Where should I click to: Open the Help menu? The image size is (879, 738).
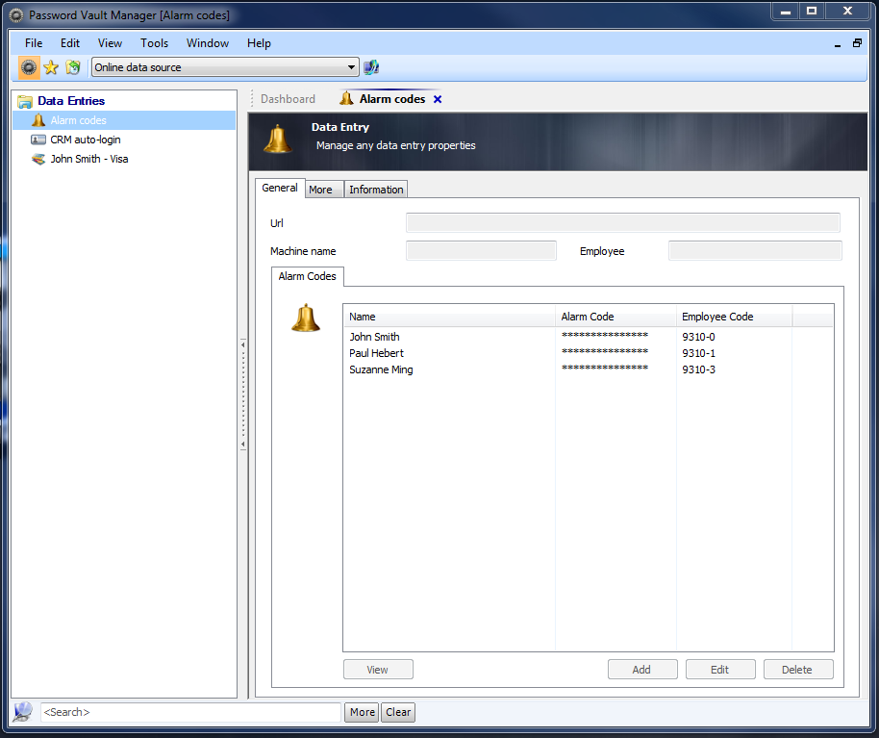[x=259, y=43]
